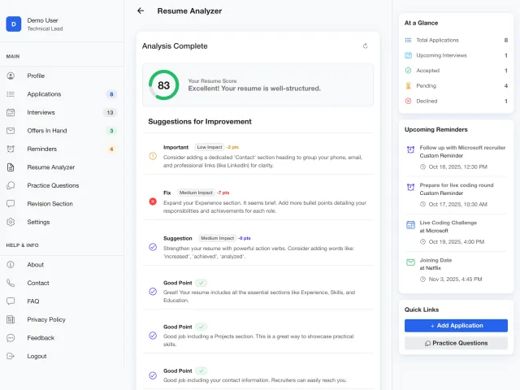The image size is (520, 390).
Task: Click the Applications count badge 8
Action: click(111, 94)
